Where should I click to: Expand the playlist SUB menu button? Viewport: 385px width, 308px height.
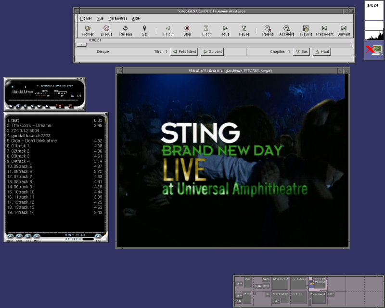coord(19,236)
